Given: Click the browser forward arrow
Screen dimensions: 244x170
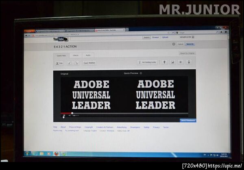Looking at the screenshot, I should [29, 36].
